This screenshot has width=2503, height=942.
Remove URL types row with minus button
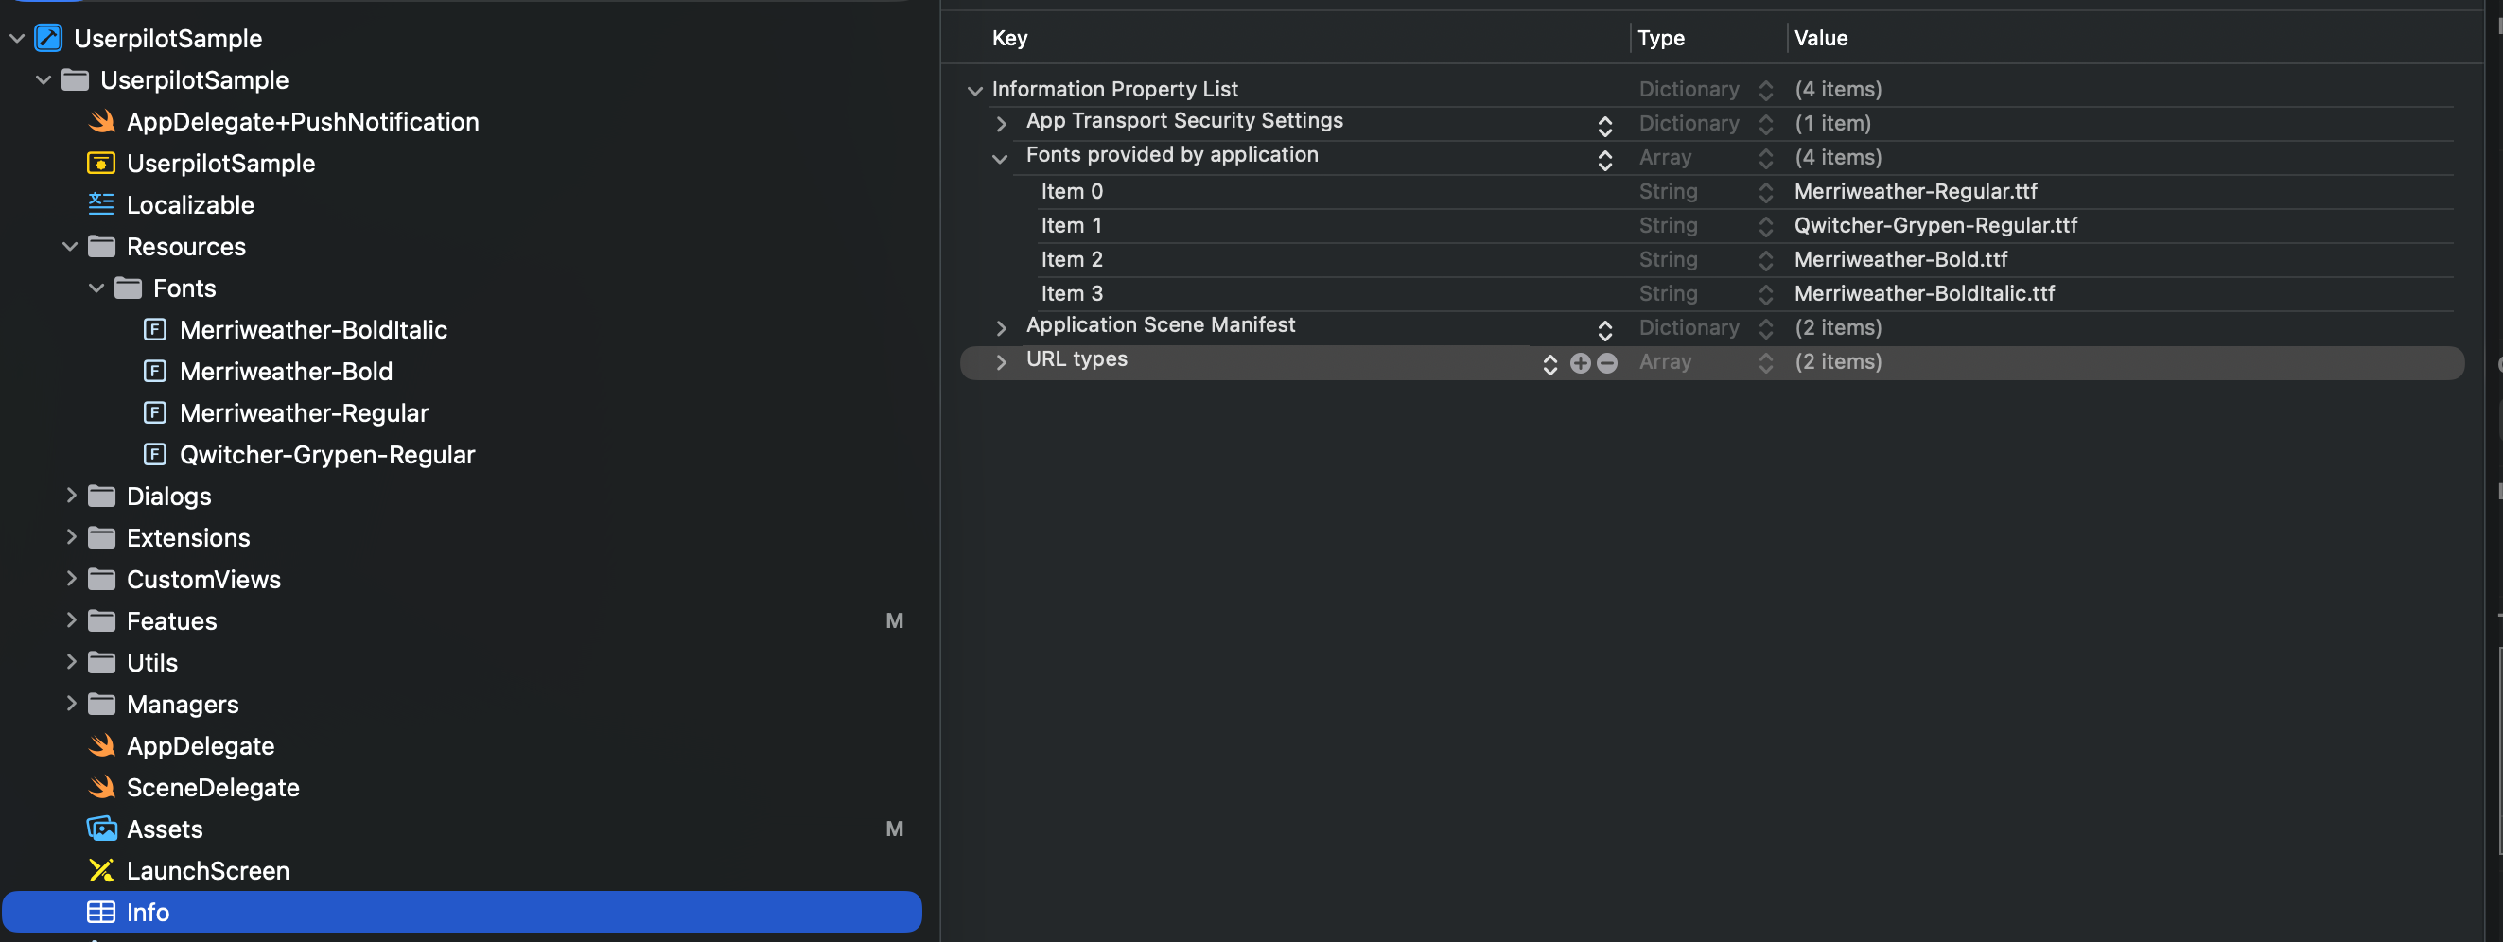(x=1607, y=363)
